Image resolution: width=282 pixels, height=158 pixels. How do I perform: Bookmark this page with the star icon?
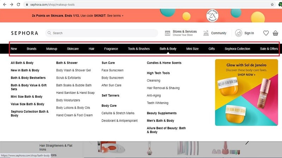(272, 5)
